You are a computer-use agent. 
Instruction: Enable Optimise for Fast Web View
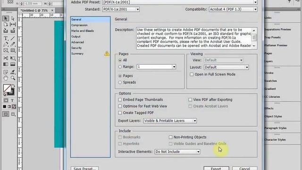(x=120, y=106)
